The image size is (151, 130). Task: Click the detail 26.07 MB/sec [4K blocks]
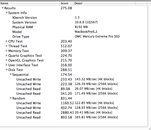[93, 89]
